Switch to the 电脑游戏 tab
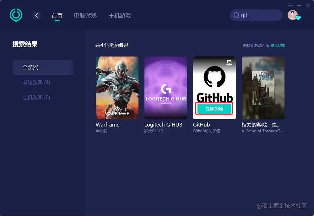This screenshot has height=216, width=314. tap(85, 16)
